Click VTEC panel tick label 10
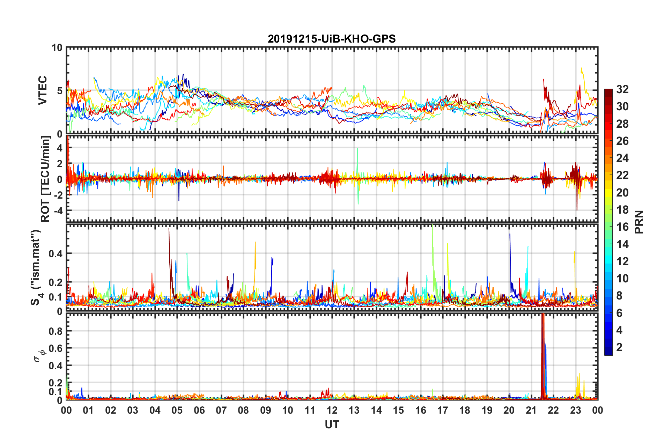Viewport: 664px width, 444px height. pyautogui.click(x=57, y=48)
